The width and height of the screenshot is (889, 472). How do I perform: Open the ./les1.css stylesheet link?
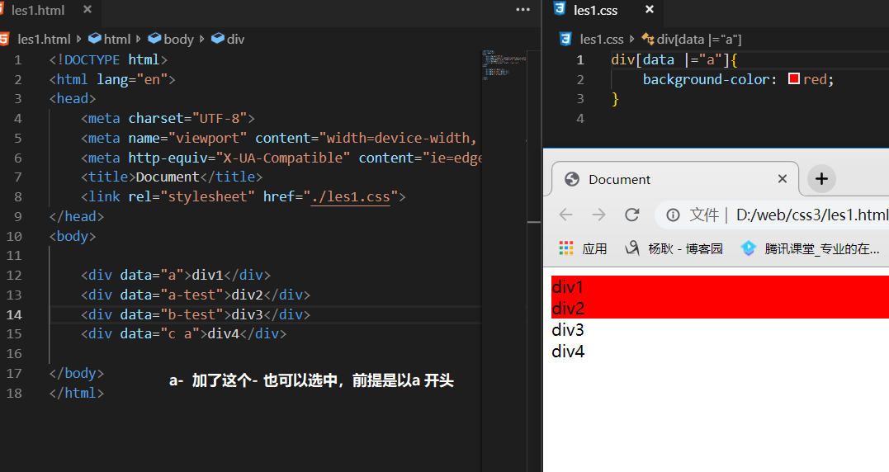[x=350, y=196]
